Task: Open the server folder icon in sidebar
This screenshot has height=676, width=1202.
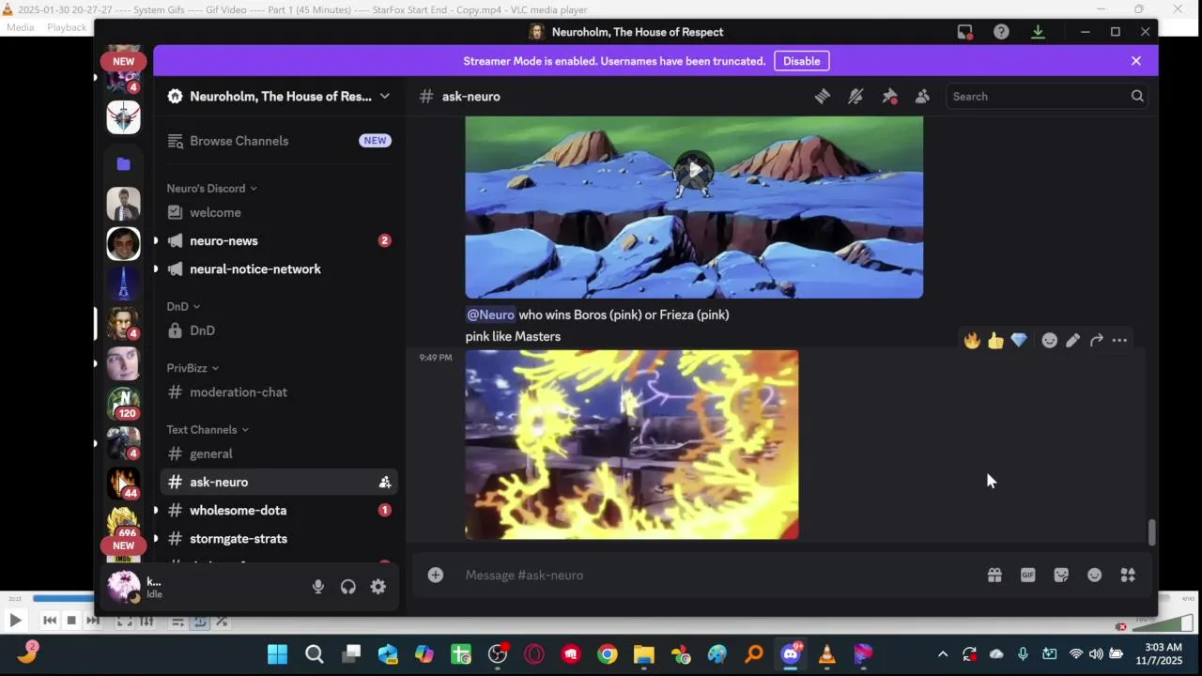Action: pos(123,163)
